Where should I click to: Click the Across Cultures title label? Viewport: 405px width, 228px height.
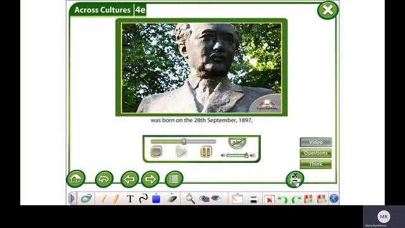point(103,10)
